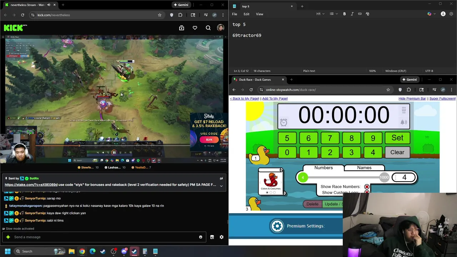
Task: Open Colors & Costumes duck card
Action: (x=271, y=182)
